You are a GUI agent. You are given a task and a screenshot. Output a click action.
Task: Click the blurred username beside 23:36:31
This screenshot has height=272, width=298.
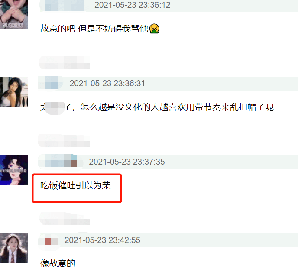[51, 83]
